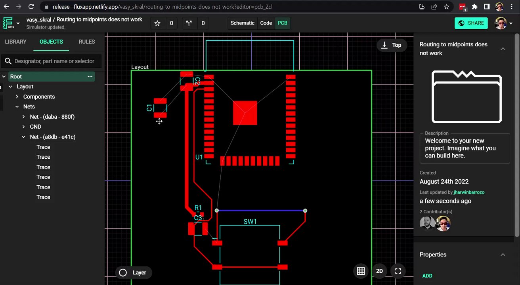The image size is (520, 285).
Task: Click the star project icon
Action: [157, 23]
